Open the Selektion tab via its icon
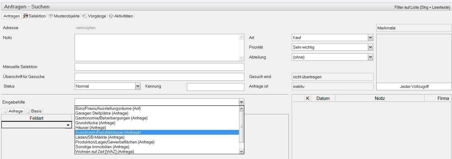The image size is (452, 159). tap(26, 16)
